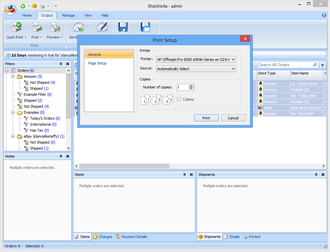Viewport: 330px width, 252px height.
Task: Pin the Notes panel
Action: (x=61, y=156)
